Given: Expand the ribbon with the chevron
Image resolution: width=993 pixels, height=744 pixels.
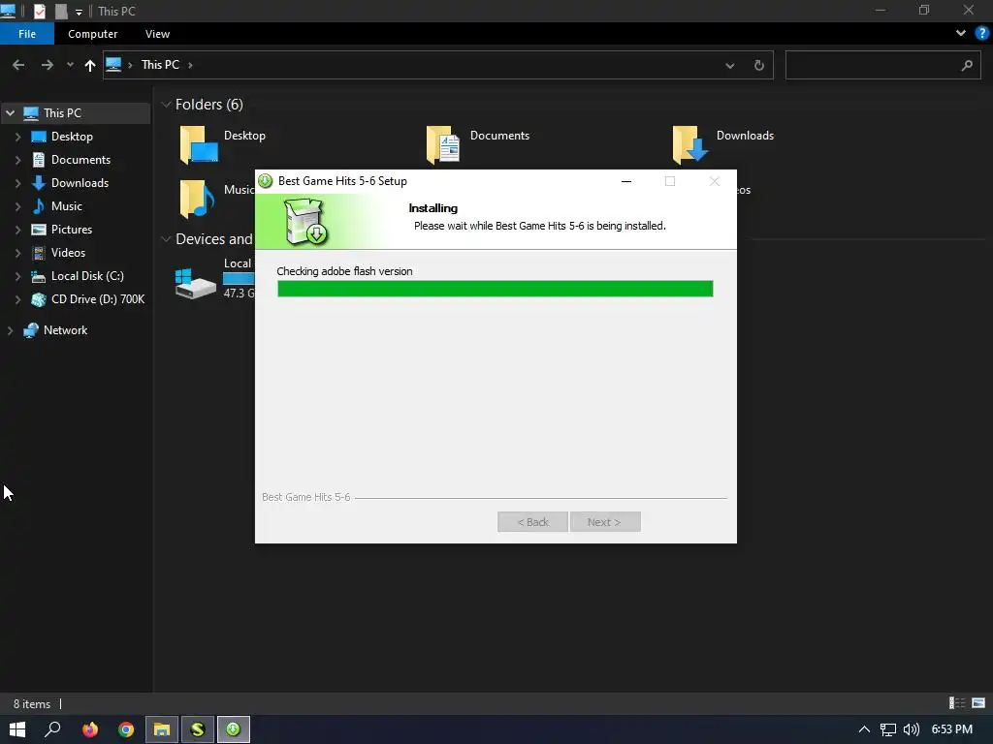Looking at the screenshot, I should pyautogui.click(x=961, y=33).
